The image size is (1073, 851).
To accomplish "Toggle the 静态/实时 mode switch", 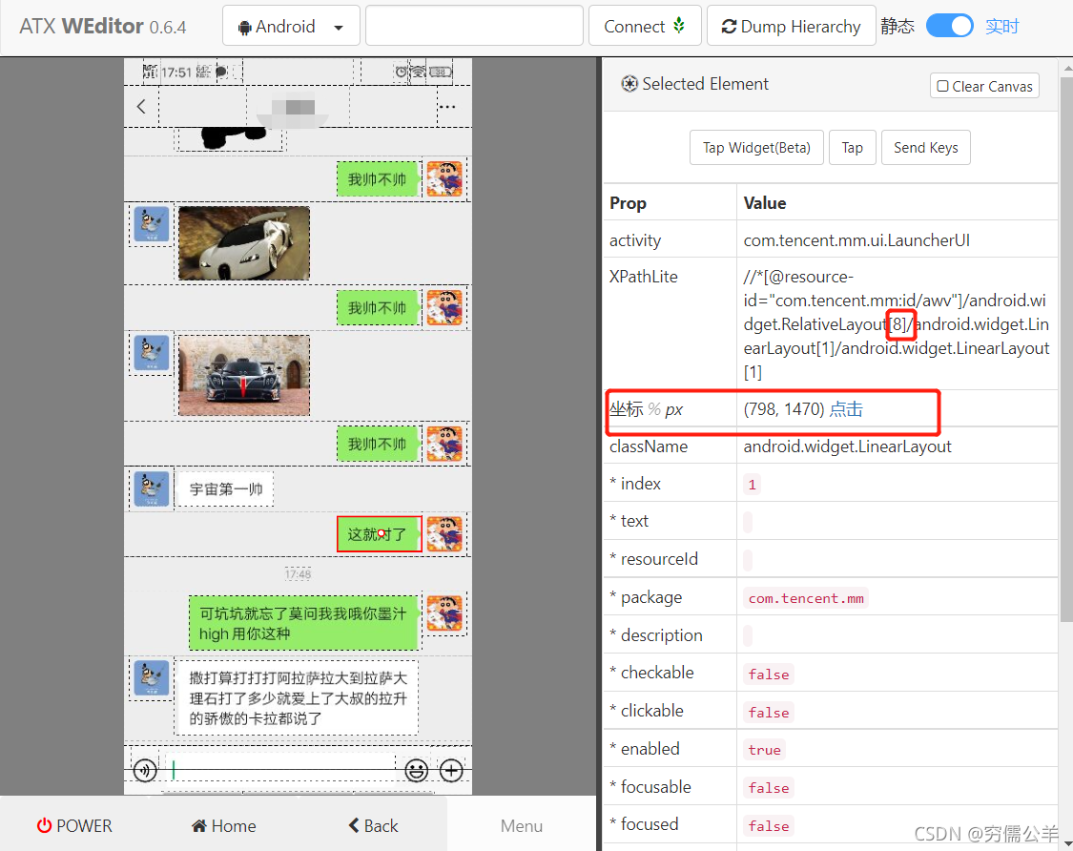I will [949, 26].
